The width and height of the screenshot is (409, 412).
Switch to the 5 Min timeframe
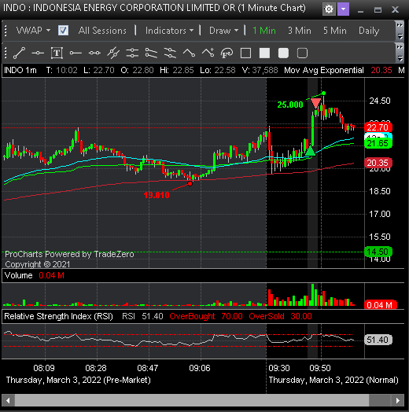(x=335, y=31)
